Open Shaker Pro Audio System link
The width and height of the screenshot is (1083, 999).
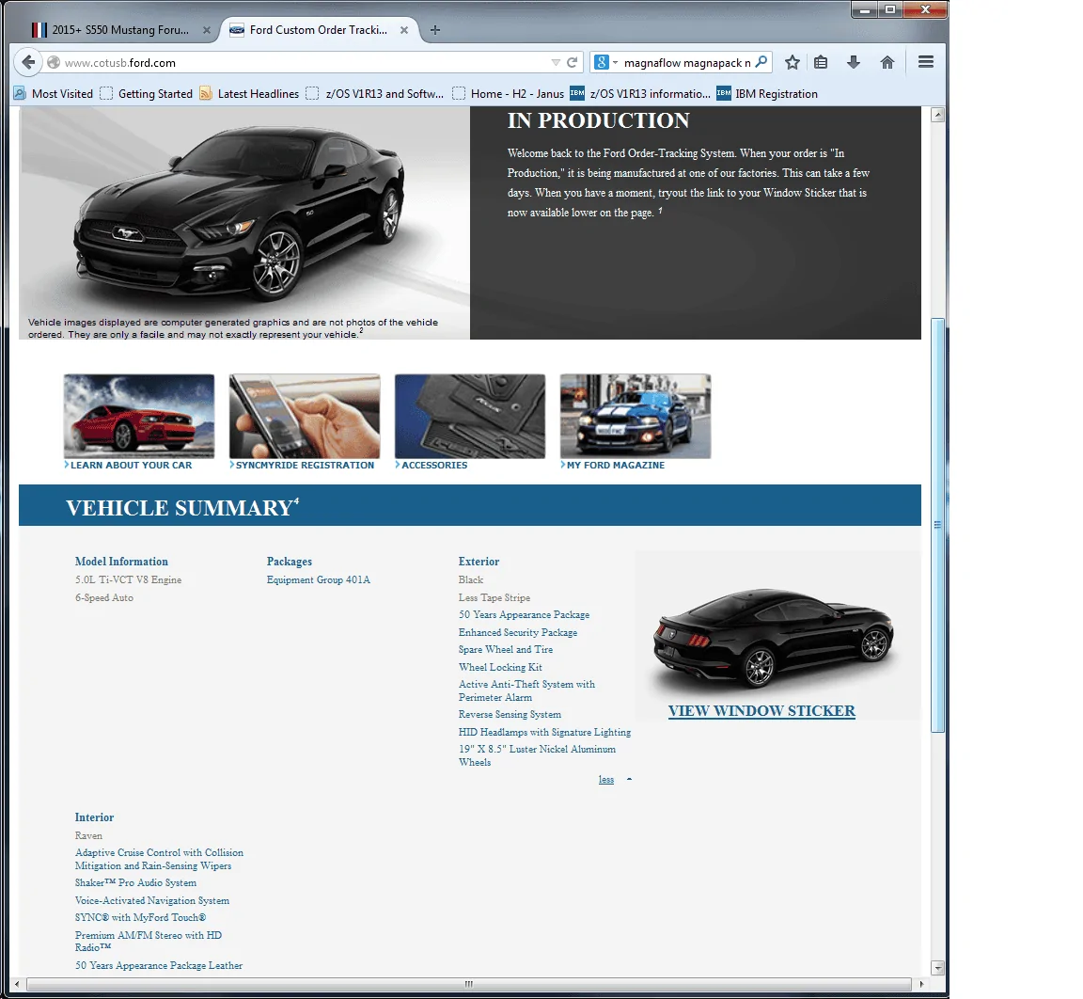135,883
